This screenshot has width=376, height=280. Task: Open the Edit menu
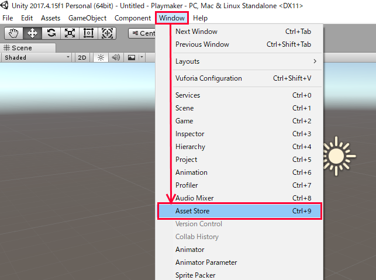click(27, 18)
